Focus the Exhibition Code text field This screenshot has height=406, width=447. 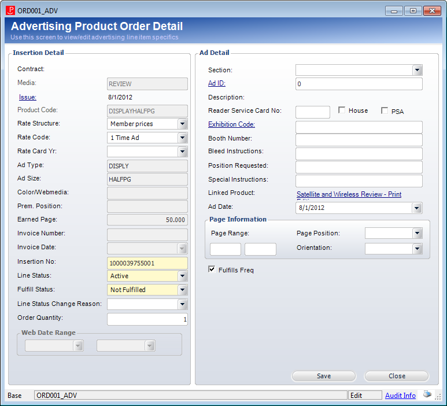[x=359, y=127]
